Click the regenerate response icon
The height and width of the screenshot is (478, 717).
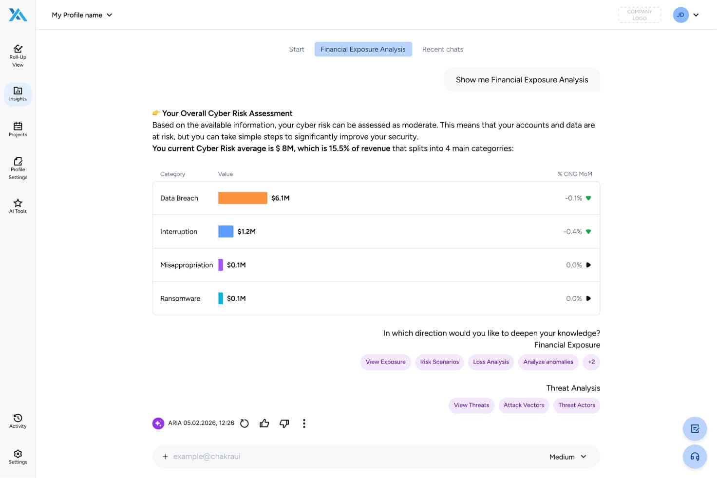[245, 423]
